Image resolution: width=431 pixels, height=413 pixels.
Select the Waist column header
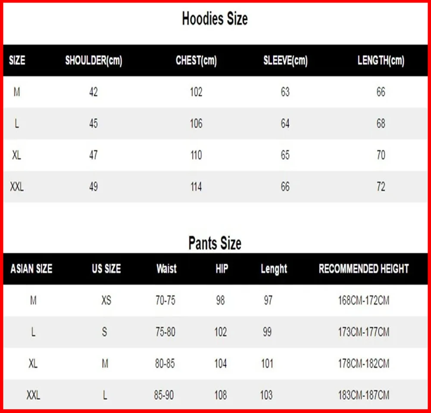[x=166, y=269]
